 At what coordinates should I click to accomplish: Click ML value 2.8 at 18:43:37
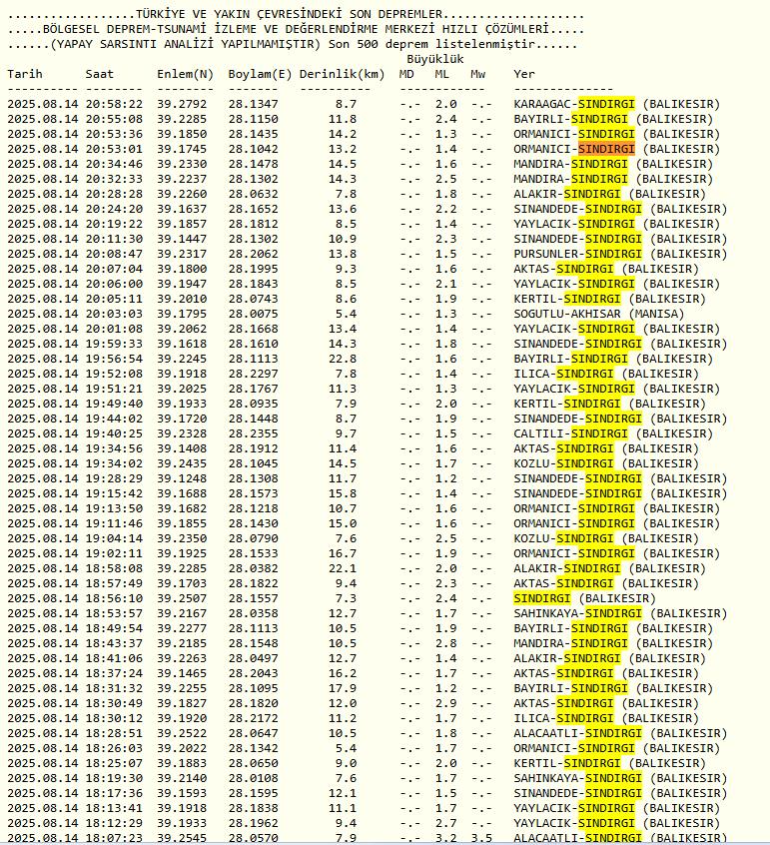click(x=445, y=643)
